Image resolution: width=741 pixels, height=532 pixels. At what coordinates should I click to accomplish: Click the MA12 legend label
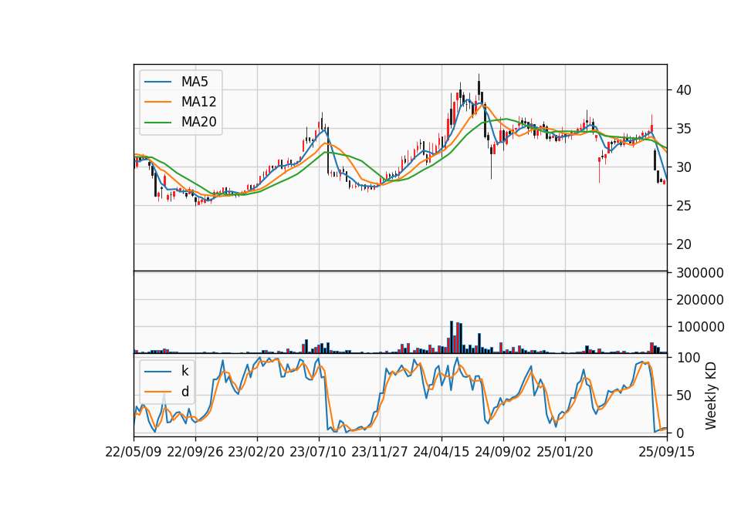(198, 102)
